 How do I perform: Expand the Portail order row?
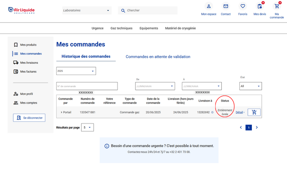[x=62, y=112]
